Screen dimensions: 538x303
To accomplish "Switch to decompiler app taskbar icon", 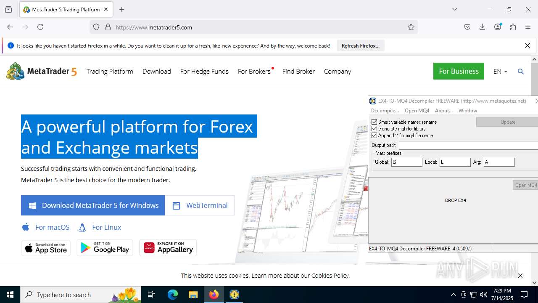I will pos(234,295).
